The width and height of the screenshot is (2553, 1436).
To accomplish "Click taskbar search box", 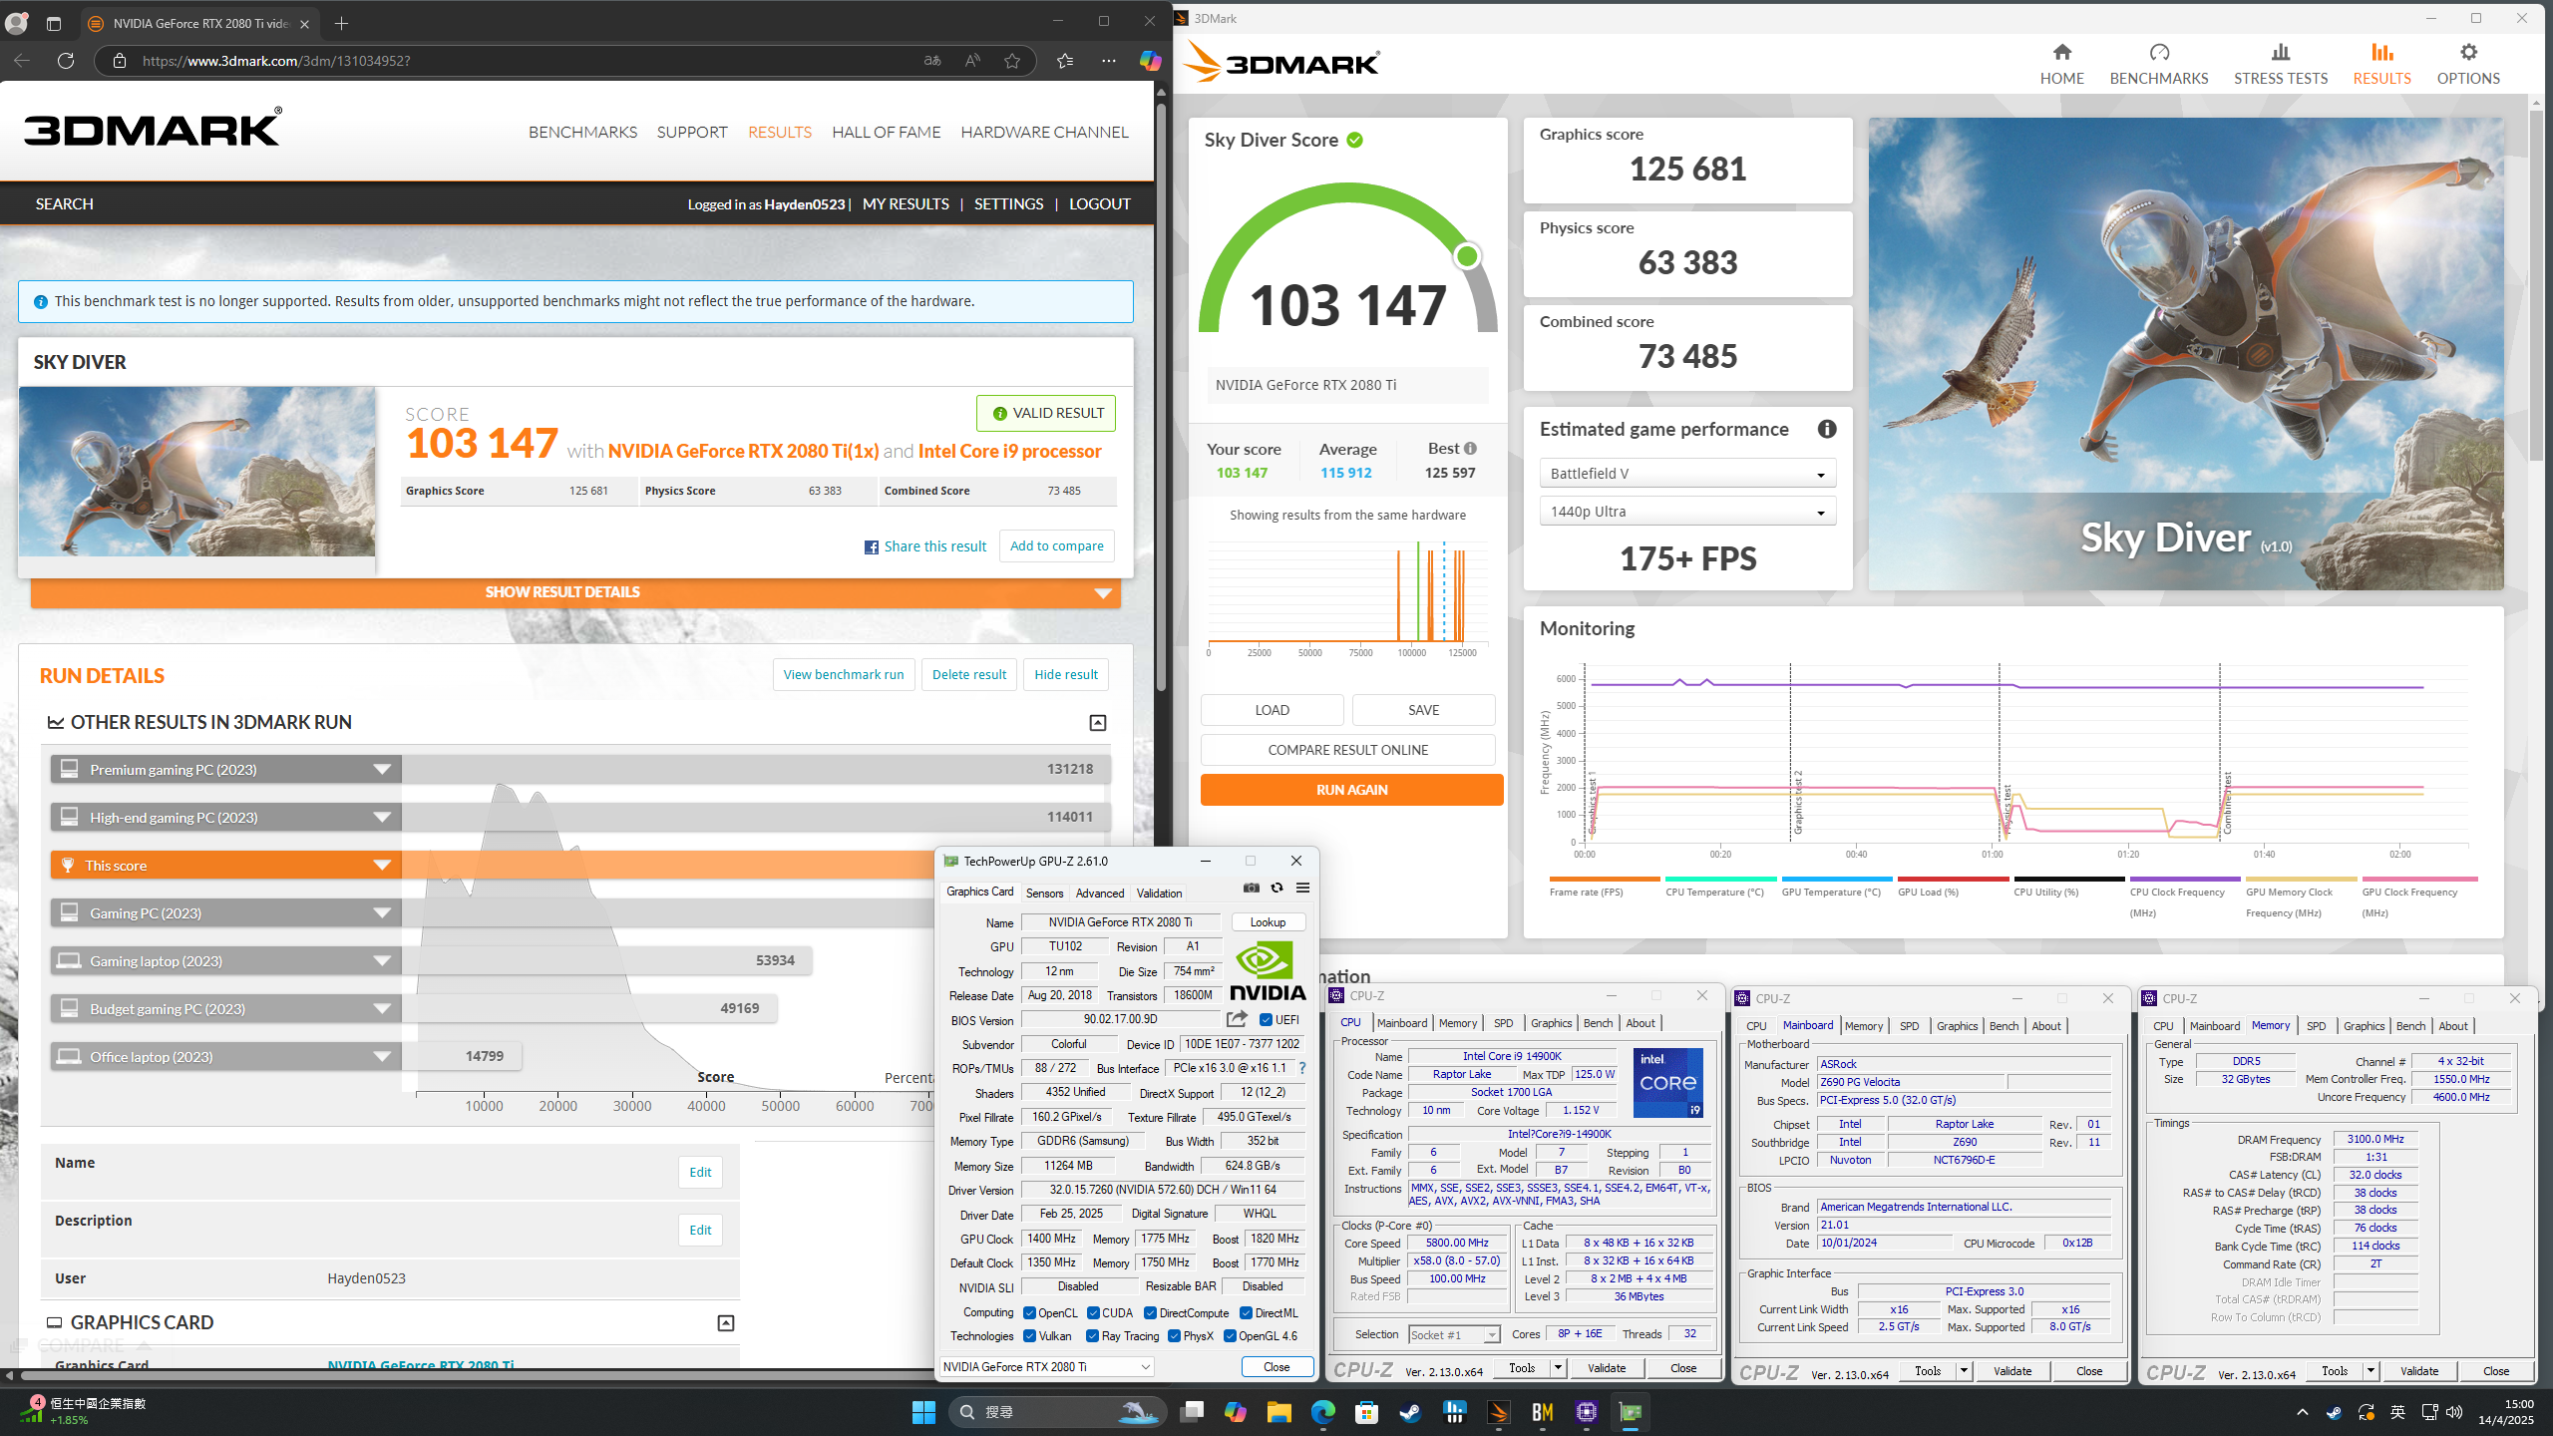I will (1055, 1412).
